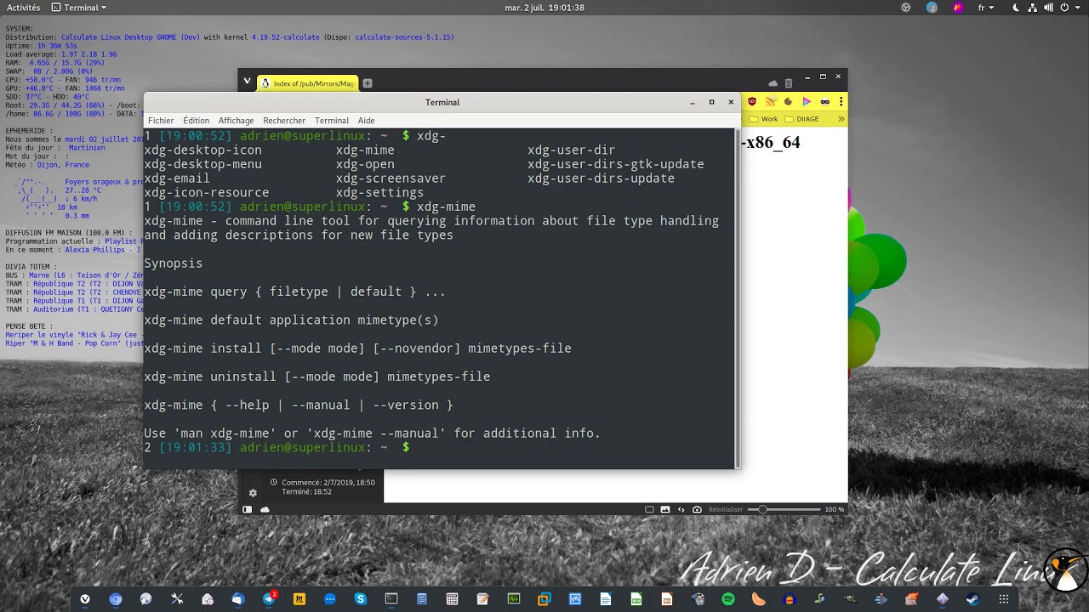Open the Work bookmarks folder
1089x612 pixels.
click(x=764, y=119)
